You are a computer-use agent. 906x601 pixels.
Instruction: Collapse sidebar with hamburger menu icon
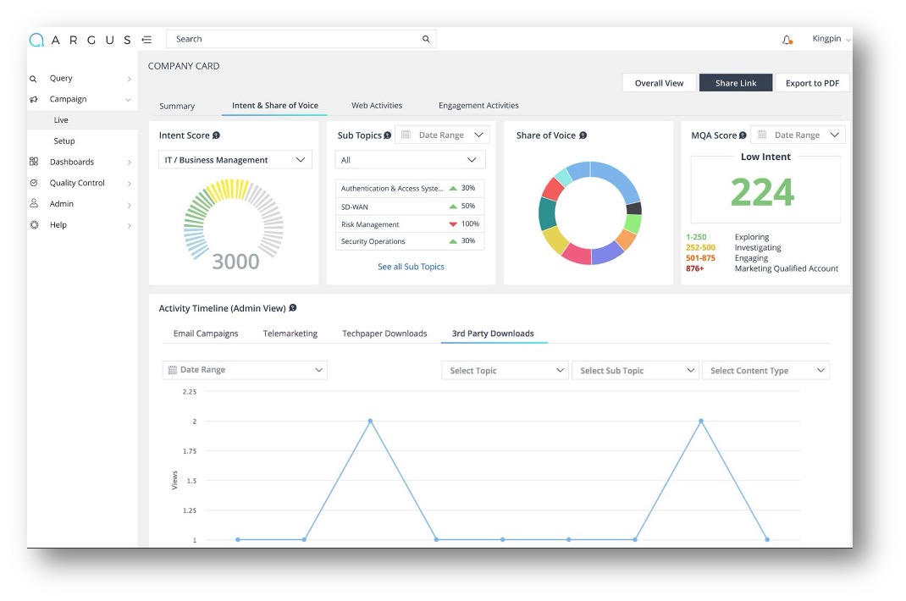pos(146,39)
